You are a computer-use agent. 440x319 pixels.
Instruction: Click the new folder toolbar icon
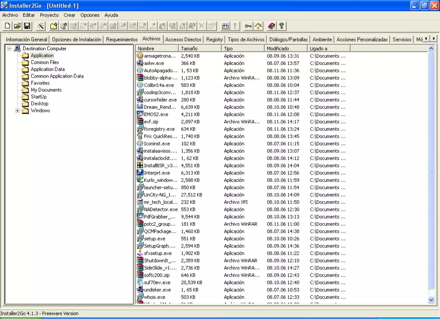click(x=53, y=26)
